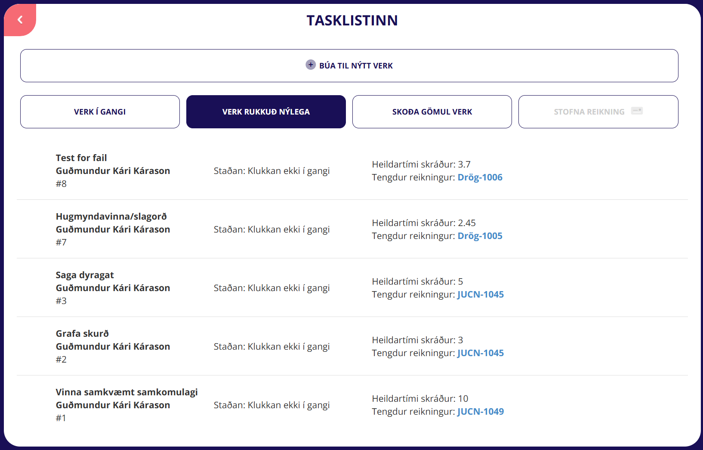This screenshot has height=450, width=703.
Task: Click the Grafa skurð task title
Action: 82,334
